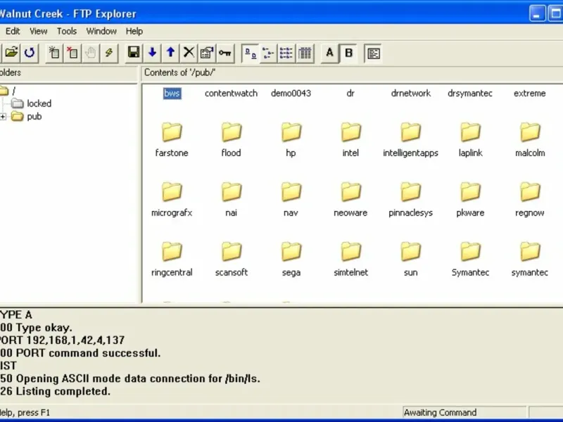Image resolution: width=563 pixels, height=422 pixels.
Task: Enable Binary transfer mode with the B button
Action: [x=348, y=53]
